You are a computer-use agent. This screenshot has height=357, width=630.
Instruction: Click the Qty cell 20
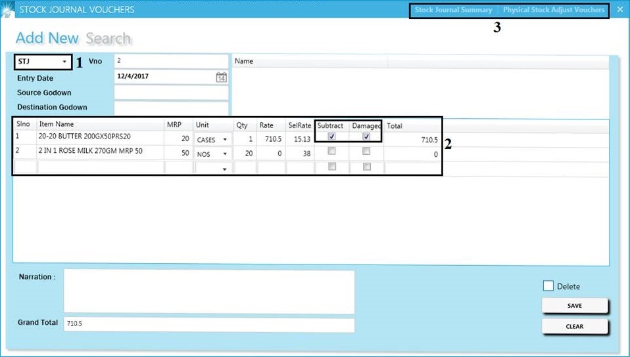[x=245, y=154]
